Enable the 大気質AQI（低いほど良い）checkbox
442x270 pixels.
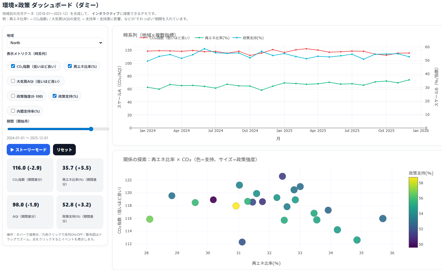pyautogui.click(x=13, y=81)
